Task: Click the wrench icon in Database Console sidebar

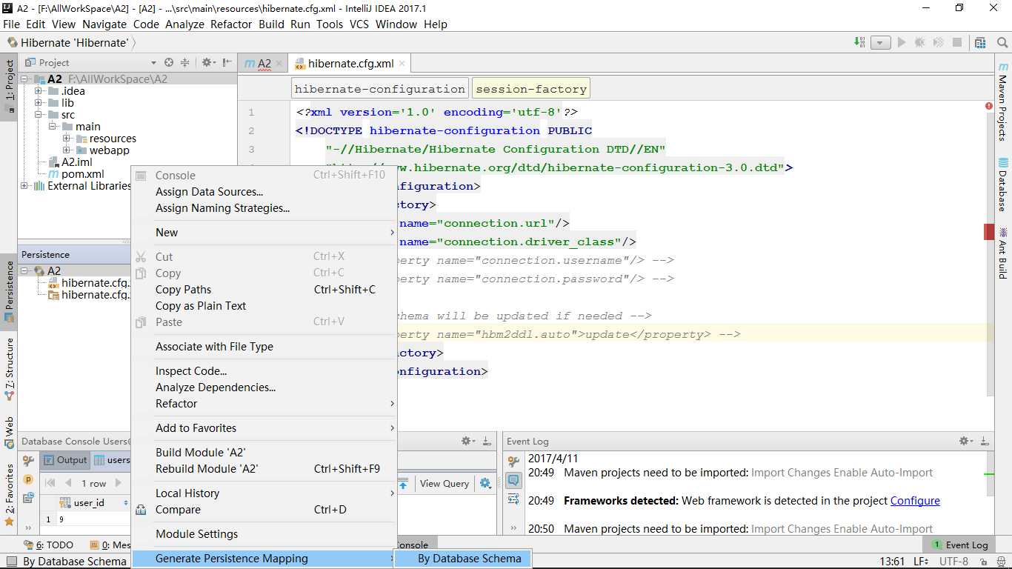Action: [x=28, y=461]
